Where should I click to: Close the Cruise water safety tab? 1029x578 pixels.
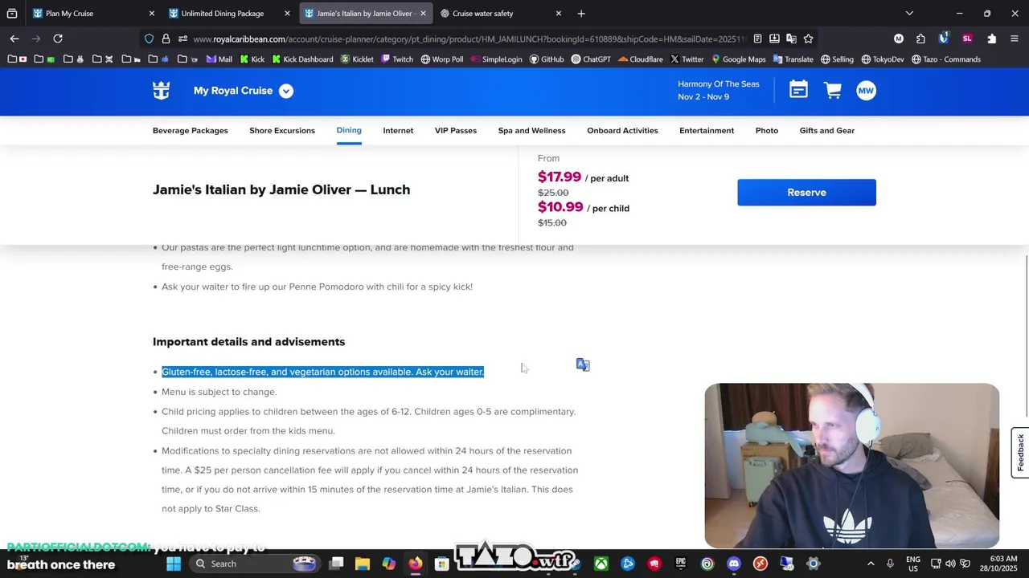click(x=559, y=14)
